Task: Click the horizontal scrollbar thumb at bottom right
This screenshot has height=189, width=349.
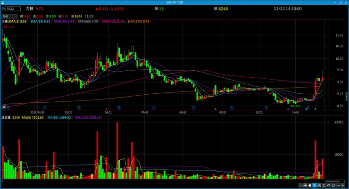Action: tap(332, 181)
